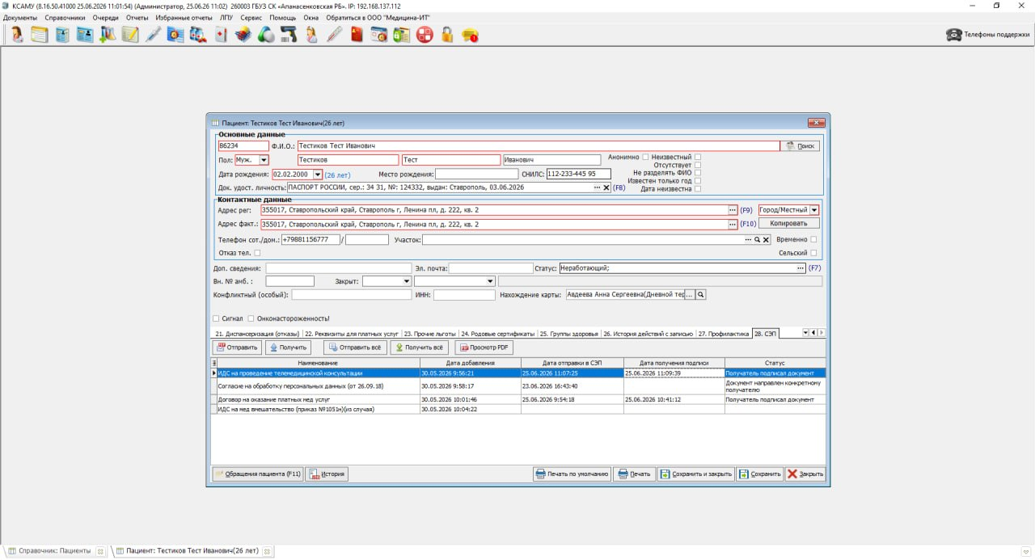Open the Справочники menu
This screenshot has height=560, width=1035.
(65, 18)
